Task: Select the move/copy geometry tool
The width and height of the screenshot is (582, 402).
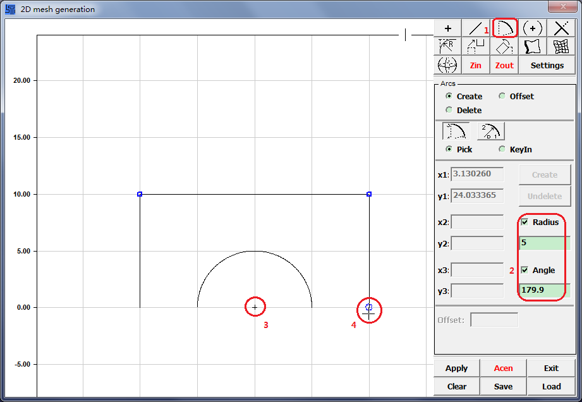Action: coord(476,47)
